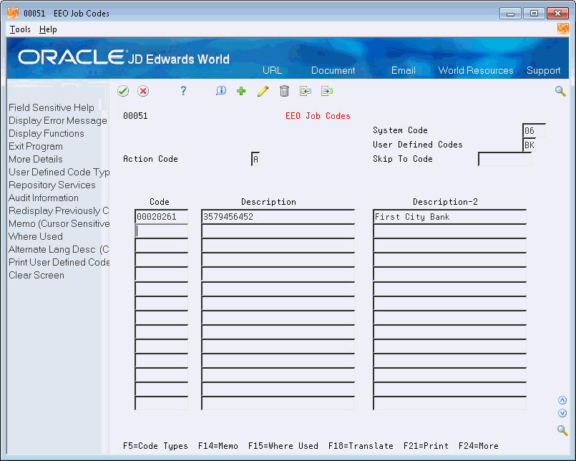Screen dimensions: 576x461
Task: Click the magnifier icon in the toolbar
Action: 560,91
